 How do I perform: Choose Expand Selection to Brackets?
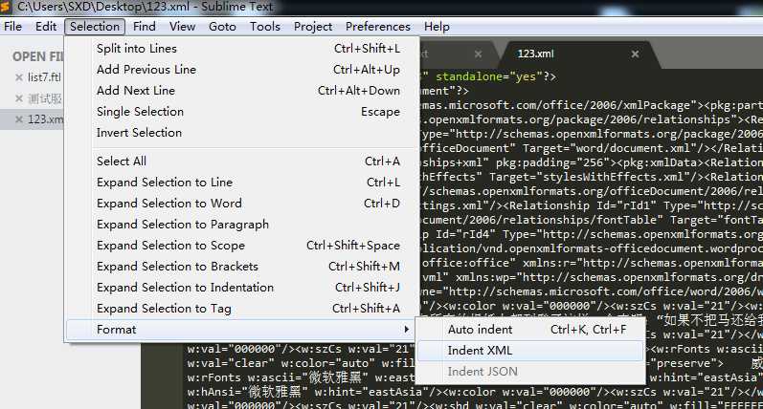coord(242,267)
